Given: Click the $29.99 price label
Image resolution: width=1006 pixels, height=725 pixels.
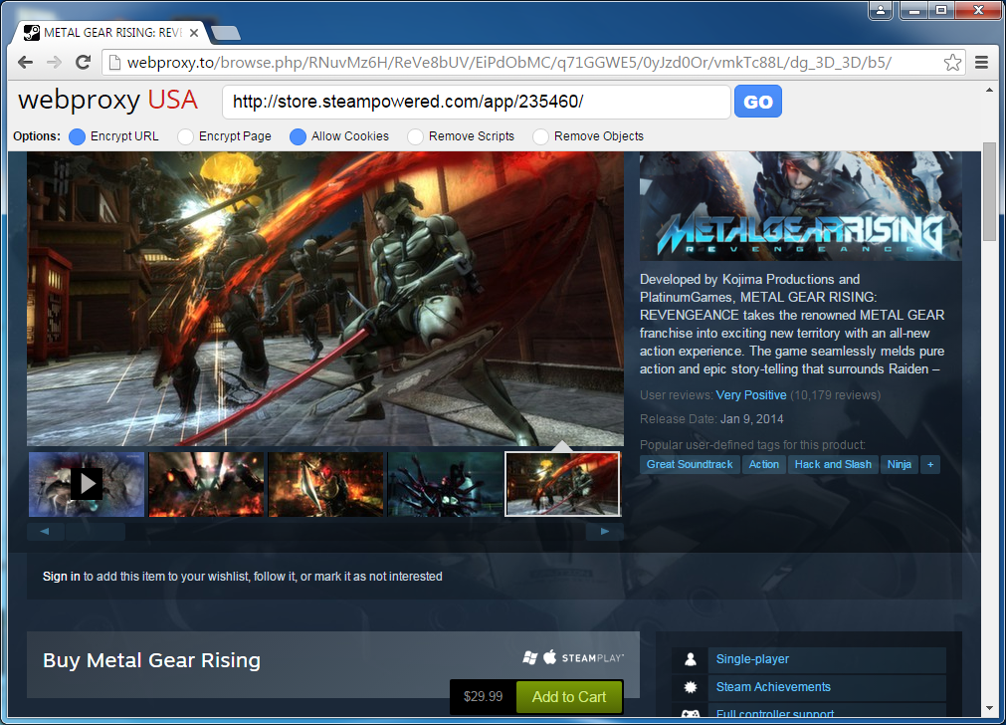Looking at the screenshot, I should coord(484,697).
